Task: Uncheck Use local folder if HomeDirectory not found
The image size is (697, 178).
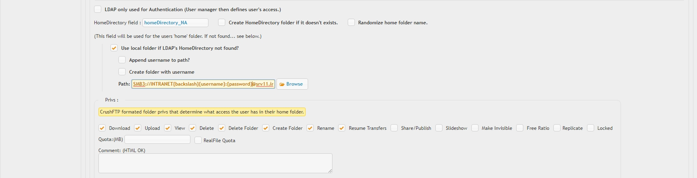Action: (x=114, y=48)
